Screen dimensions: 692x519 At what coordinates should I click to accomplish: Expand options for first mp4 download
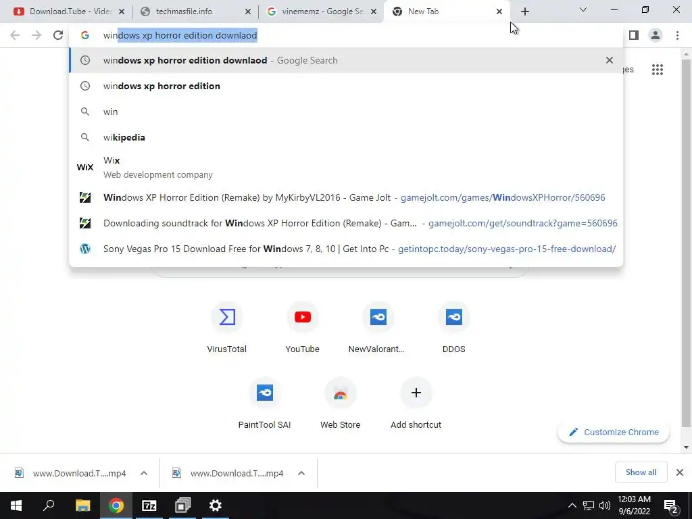pyautogui.click(x=144, y=473)
